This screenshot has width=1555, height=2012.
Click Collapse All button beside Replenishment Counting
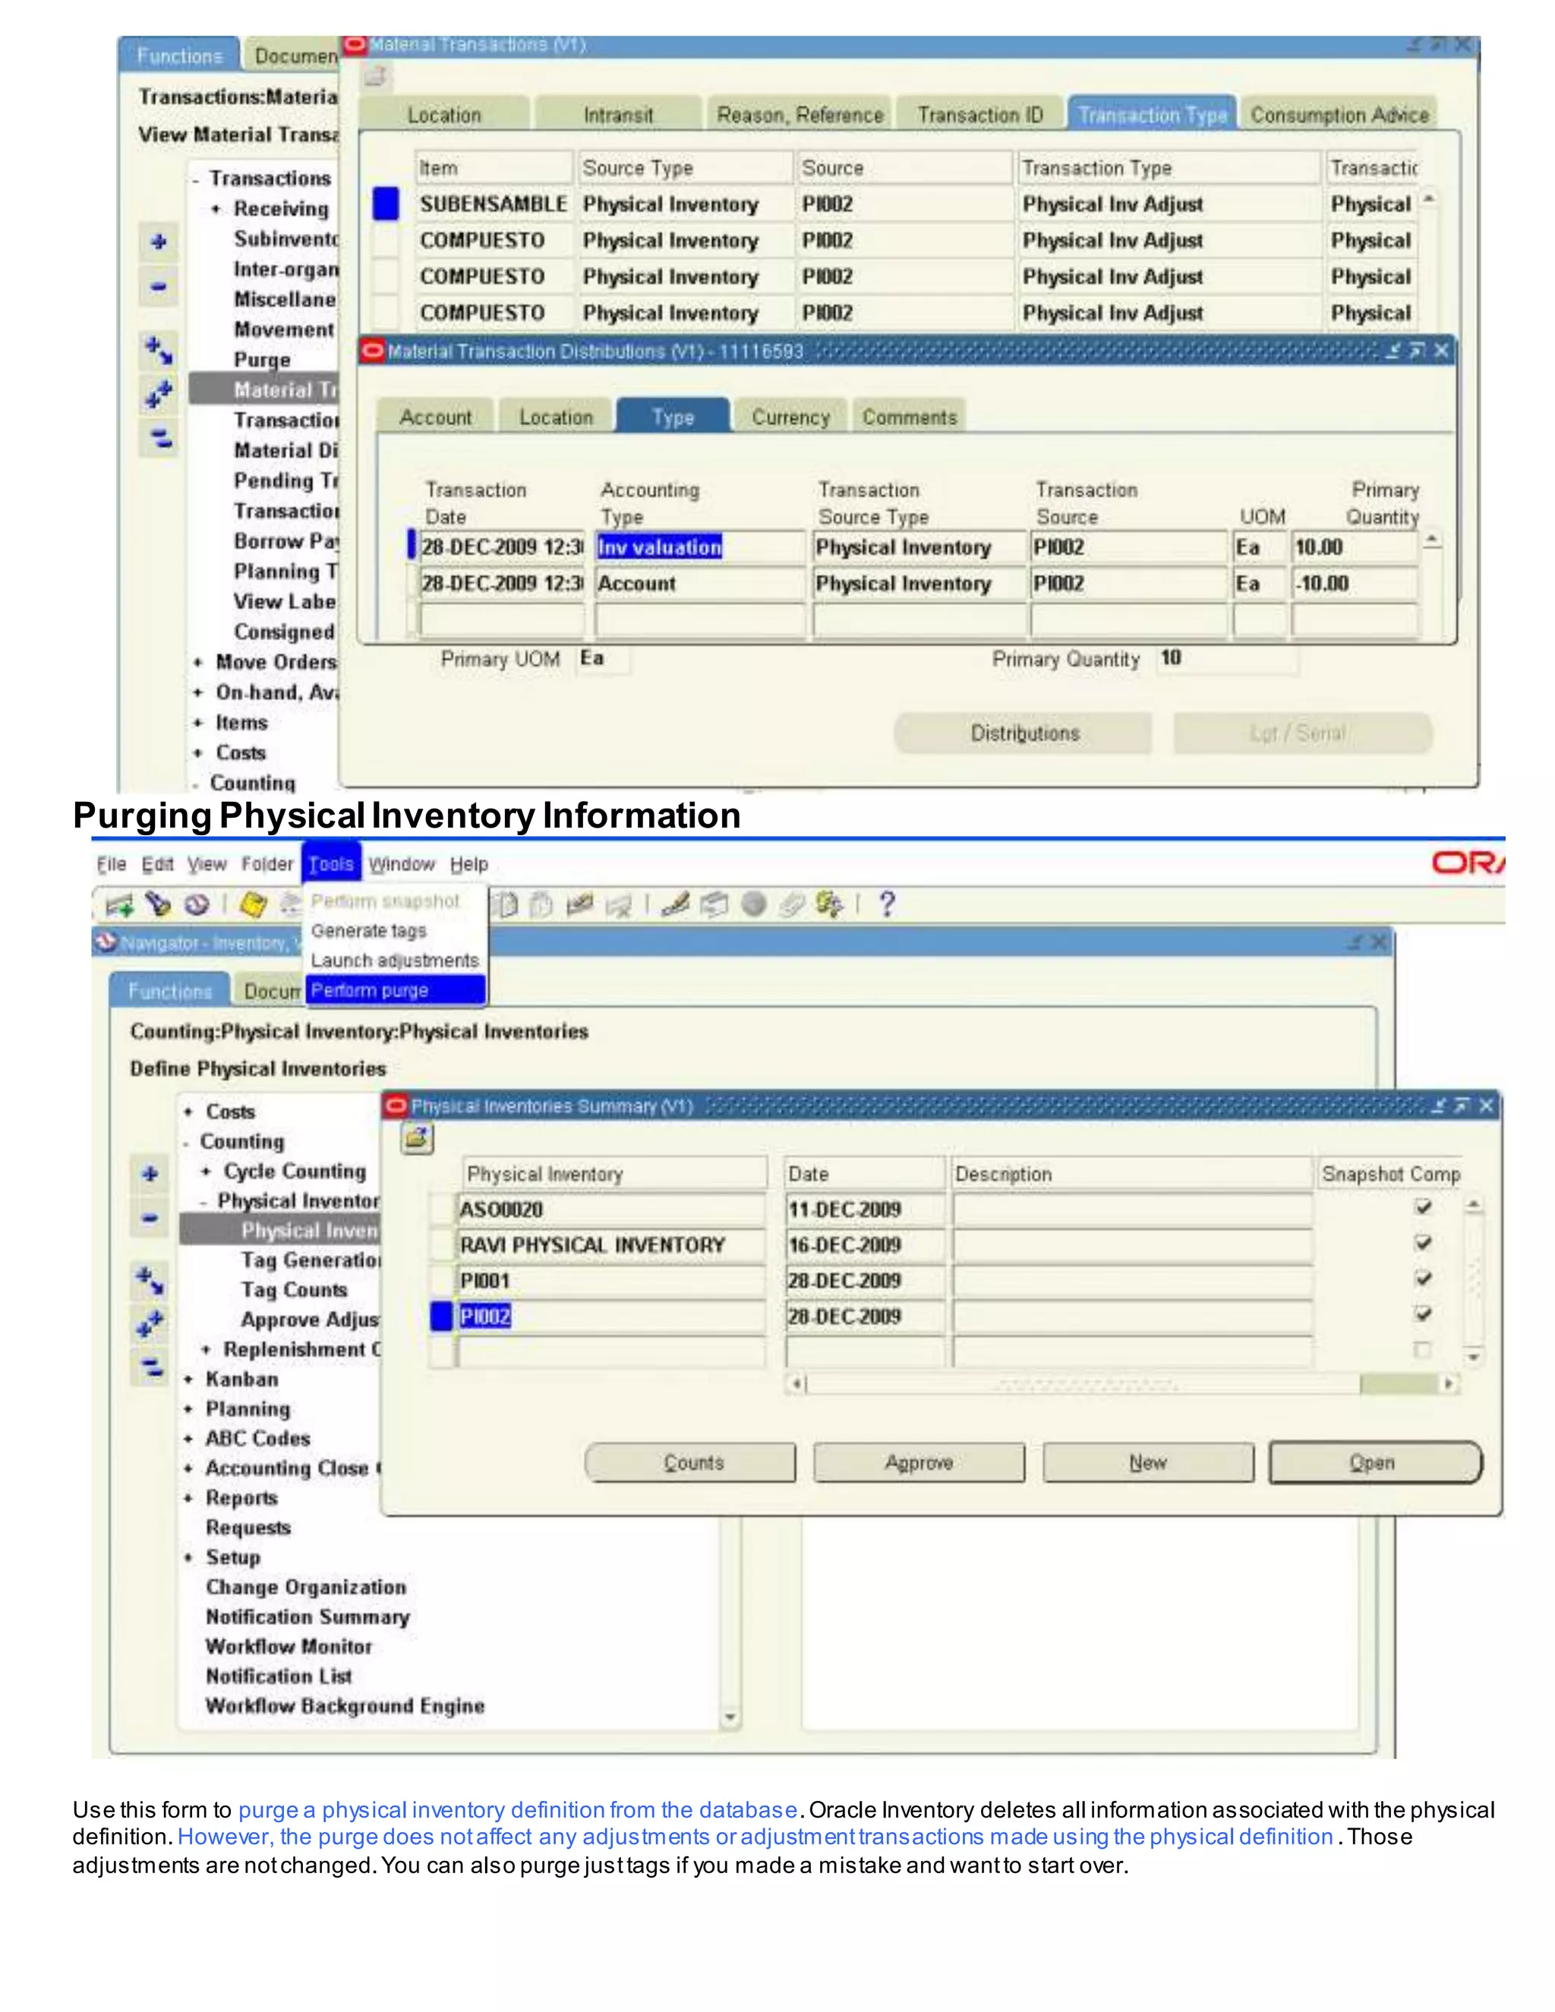[x=150, y=1370]
